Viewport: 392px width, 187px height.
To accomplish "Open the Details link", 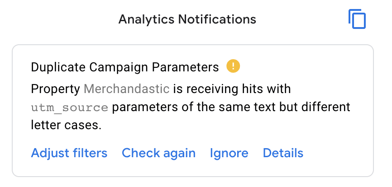I will pyautogui.click(x=283, y=153).
